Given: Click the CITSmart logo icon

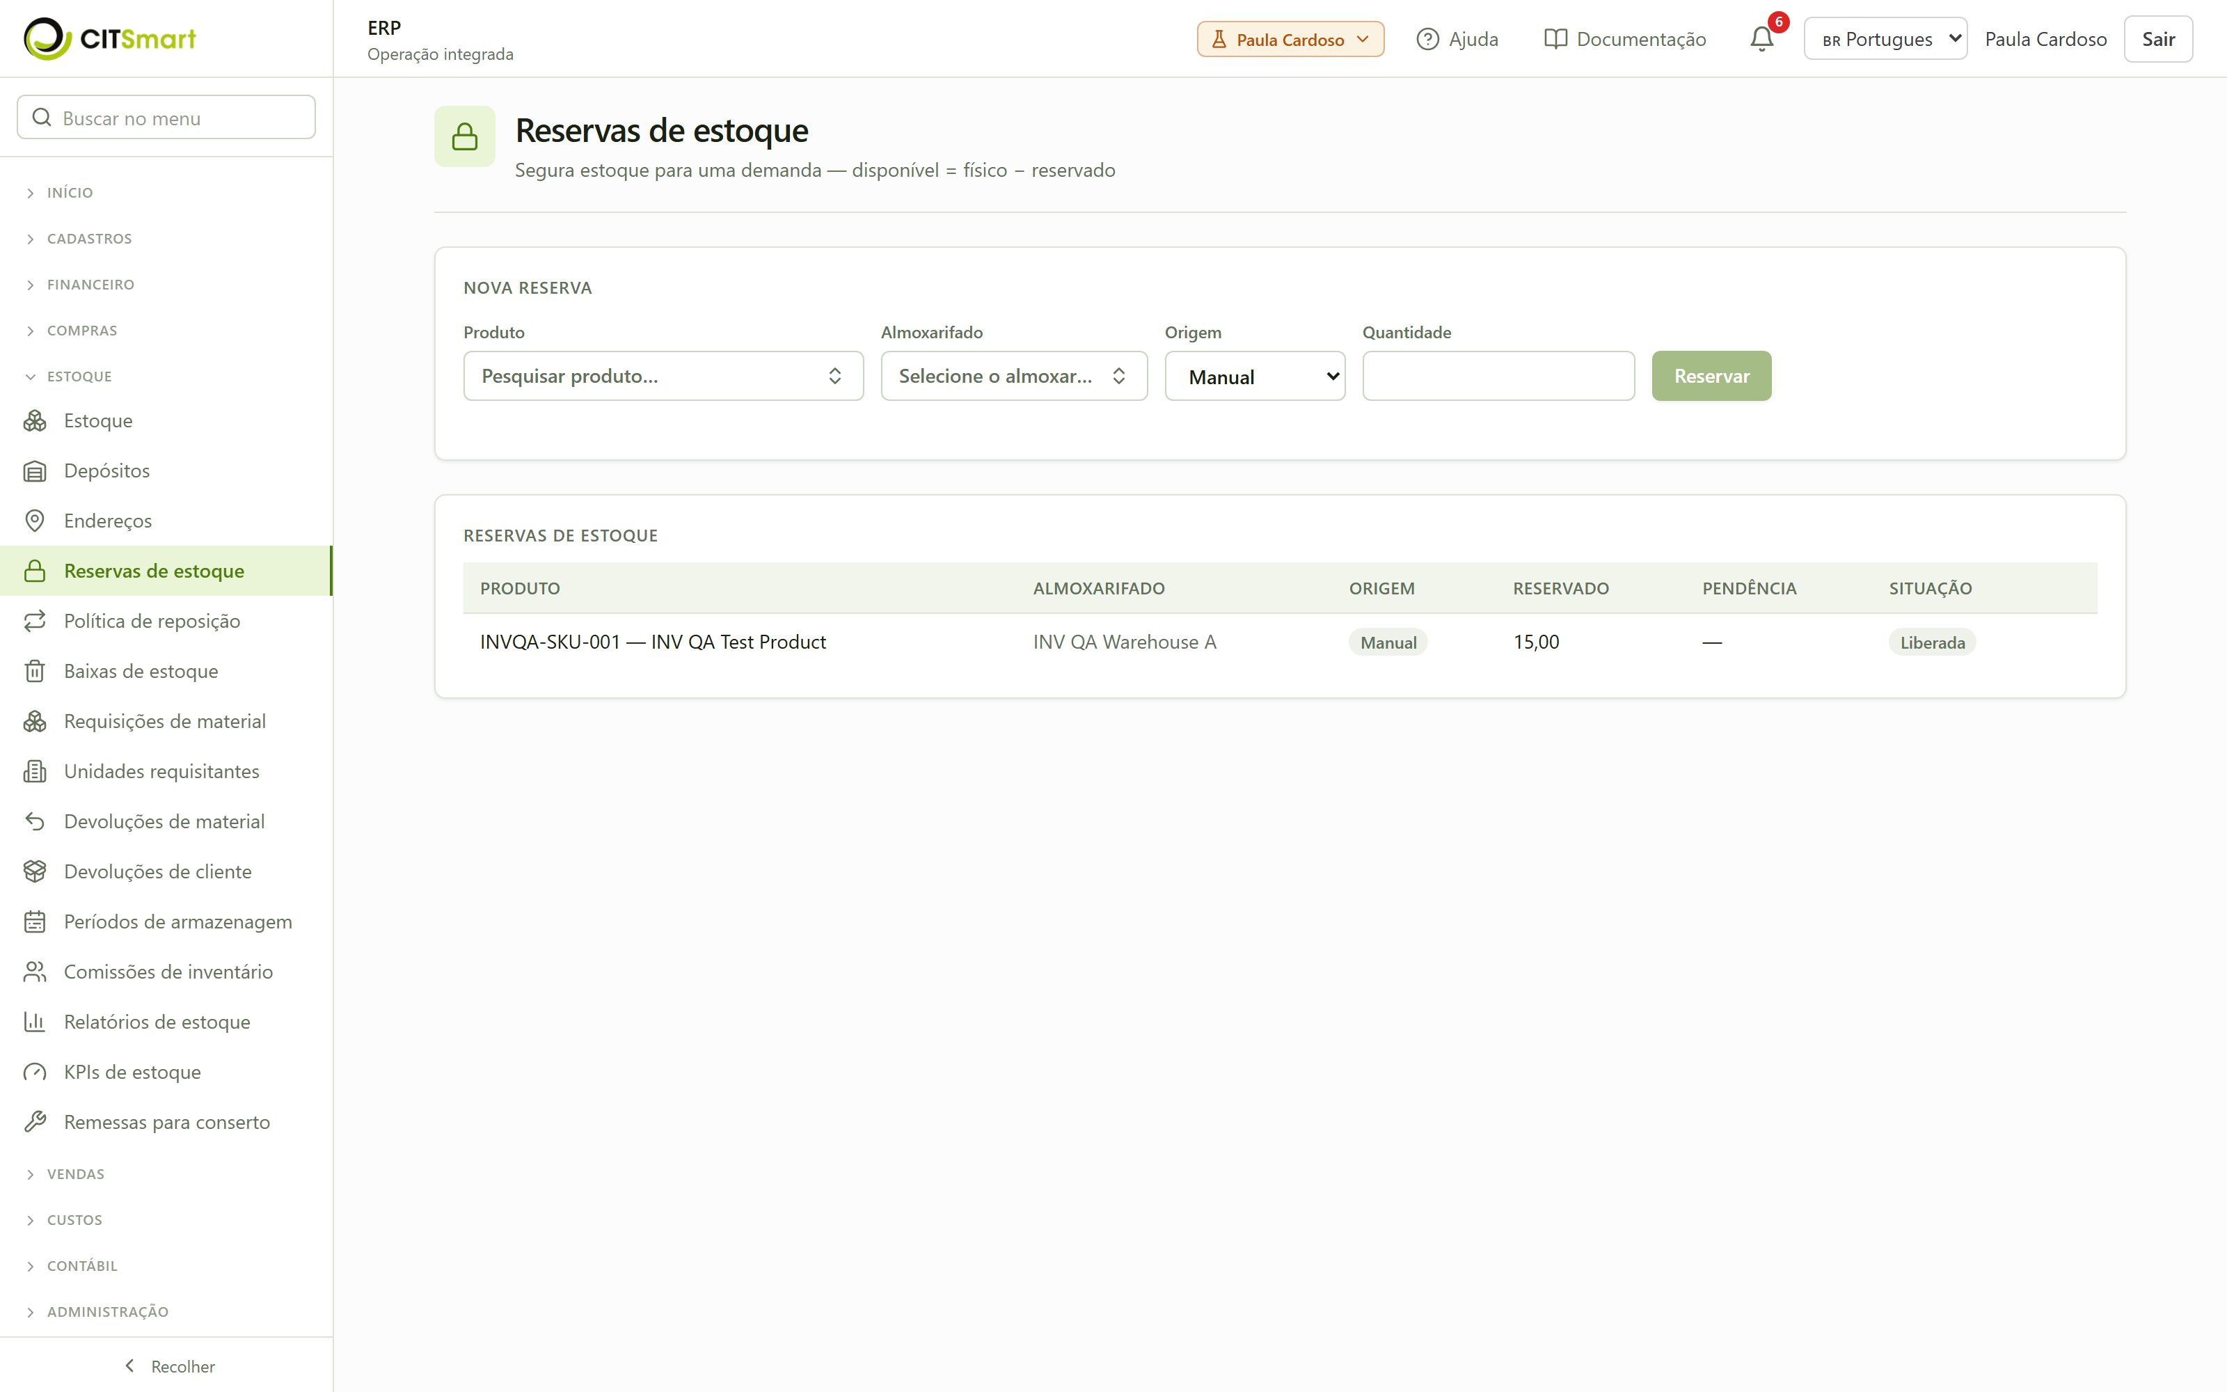Looking at the screenshot, I should point(47,39).
